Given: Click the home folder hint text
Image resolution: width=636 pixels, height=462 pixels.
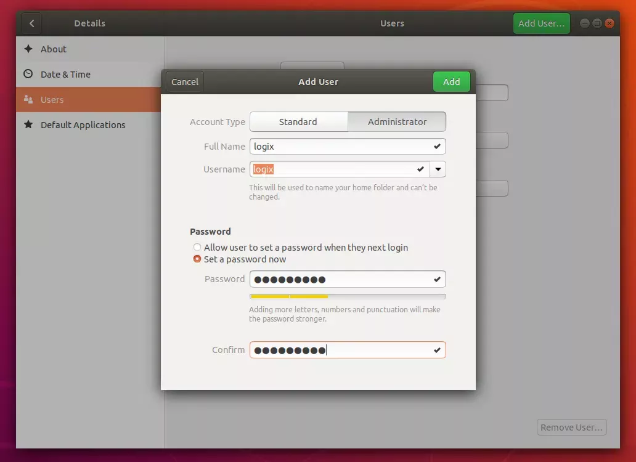Looking at the screenshot, I should coord(343,192).
